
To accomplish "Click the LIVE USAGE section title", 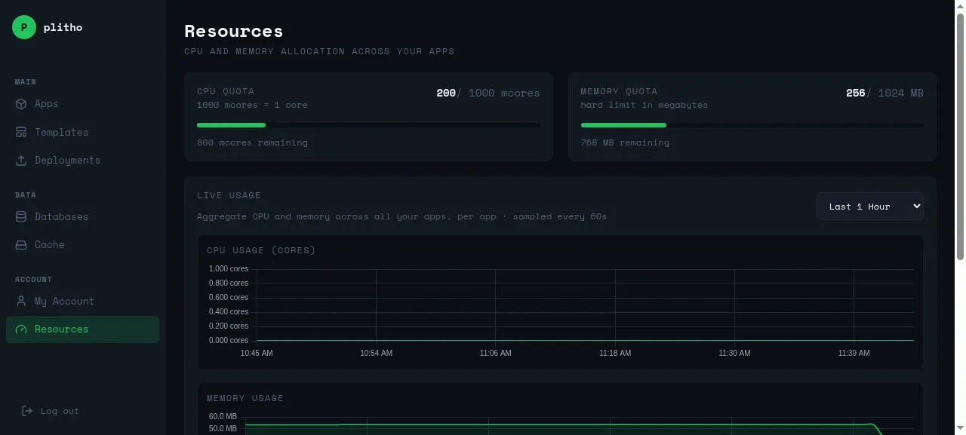I will click(229, 195).
